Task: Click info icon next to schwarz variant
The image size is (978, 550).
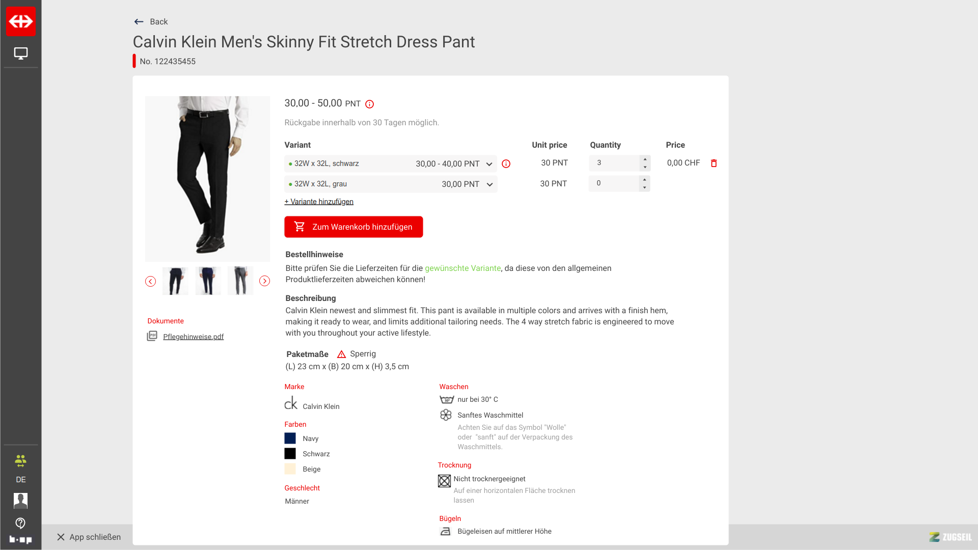Action: pos(506,164)
